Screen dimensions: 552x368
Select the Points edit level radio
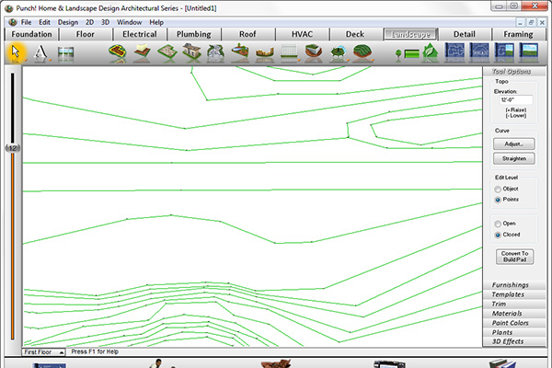coord(498,200)
